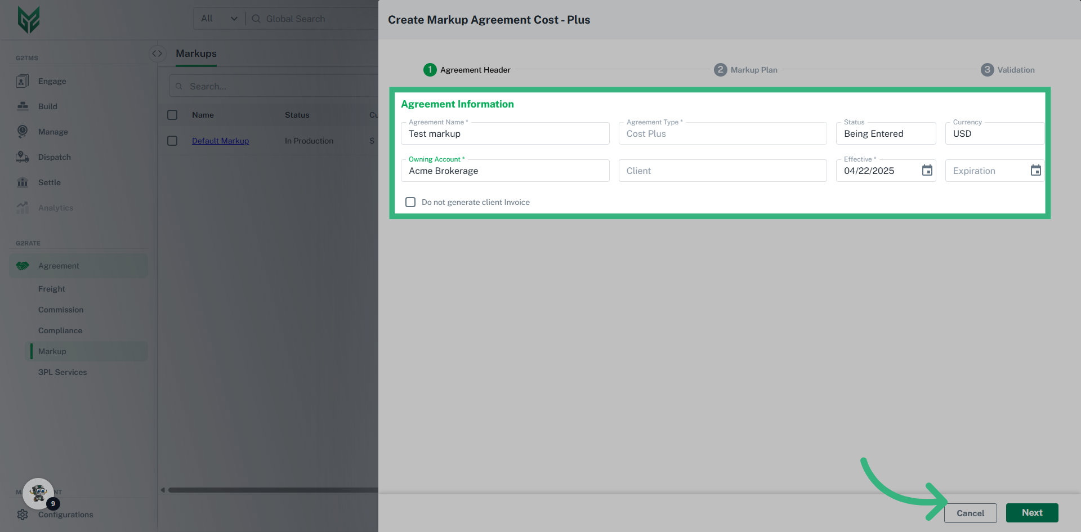Screen dimensions: 1081x532
Task: Select the Settle sidebar icon
Action: pyautogui.click(x=22, y=182)
